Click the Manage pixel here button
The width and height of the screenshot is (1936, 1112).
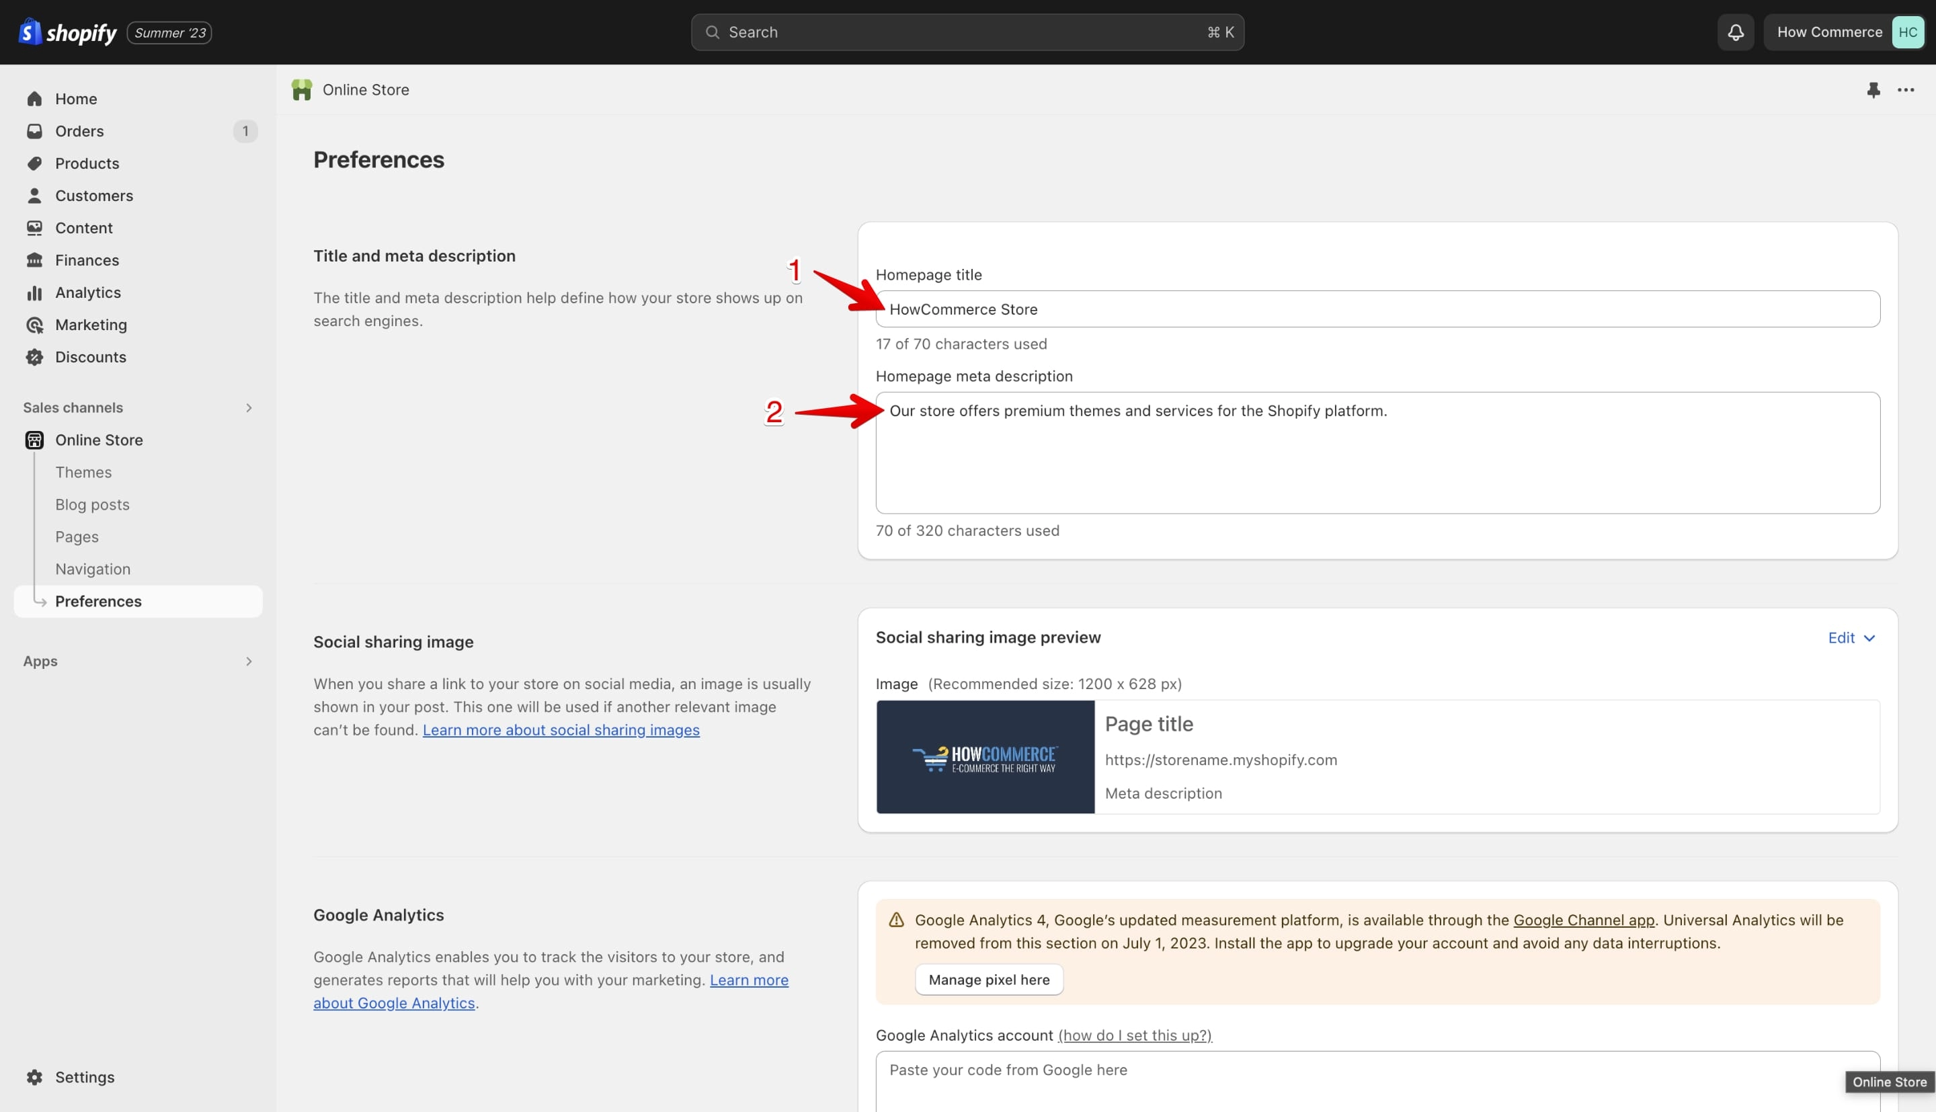point(989,979)
